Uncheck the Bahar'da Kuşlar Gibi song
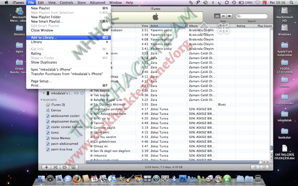The image size is (298, 186). [91, 100]
